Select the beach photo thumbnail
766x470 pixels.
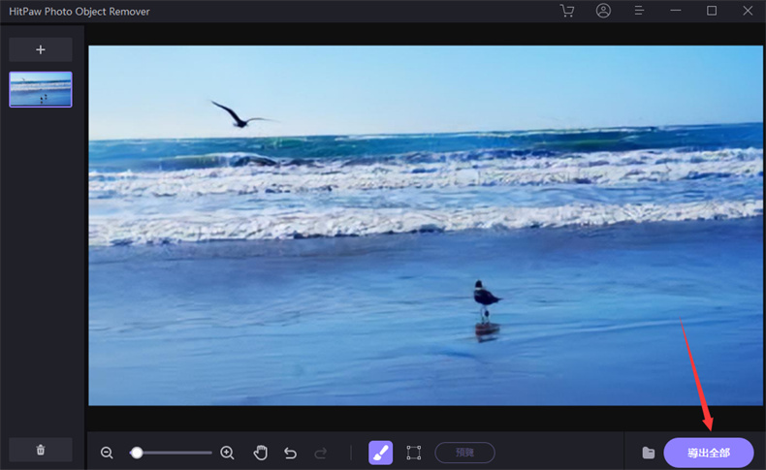41,89
